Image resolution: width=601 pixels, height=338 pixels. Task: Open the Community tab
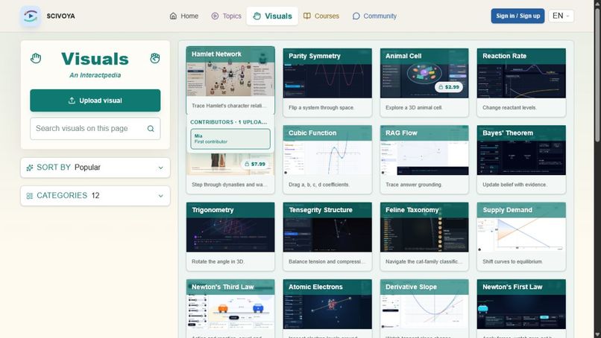coord(374,16)
